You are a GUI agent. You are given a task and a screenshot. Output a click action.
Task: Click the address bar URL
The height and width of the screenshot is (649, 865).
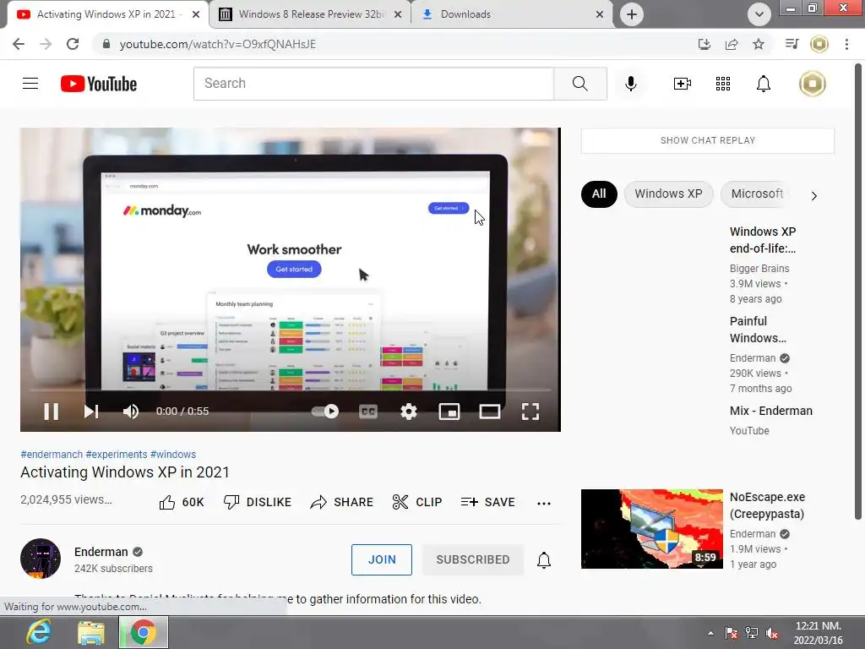point(217,44)
